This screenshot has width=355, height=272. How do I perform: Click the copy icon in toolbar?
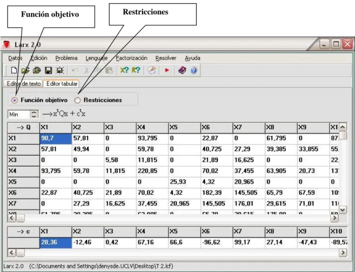click(98, 70)
